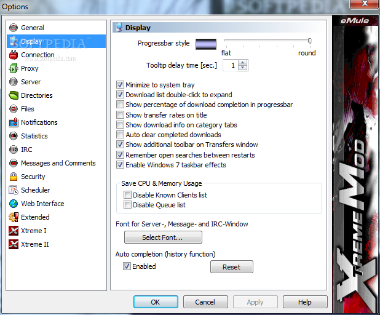The height and width of the screenshot is (315, 380).
Task: Click the Cancel button
Action: pyautogui.click(x=205, y=302)
